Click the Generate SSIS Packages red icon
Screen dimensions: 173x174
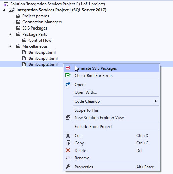click(x=68, y=68)
